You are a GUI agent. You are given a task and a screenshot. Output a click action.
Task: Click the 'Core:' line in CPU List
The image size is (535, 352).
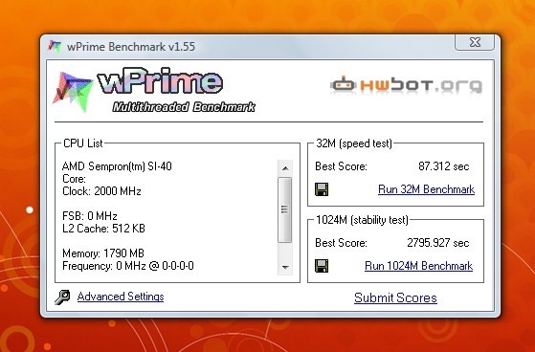[74, 179]
